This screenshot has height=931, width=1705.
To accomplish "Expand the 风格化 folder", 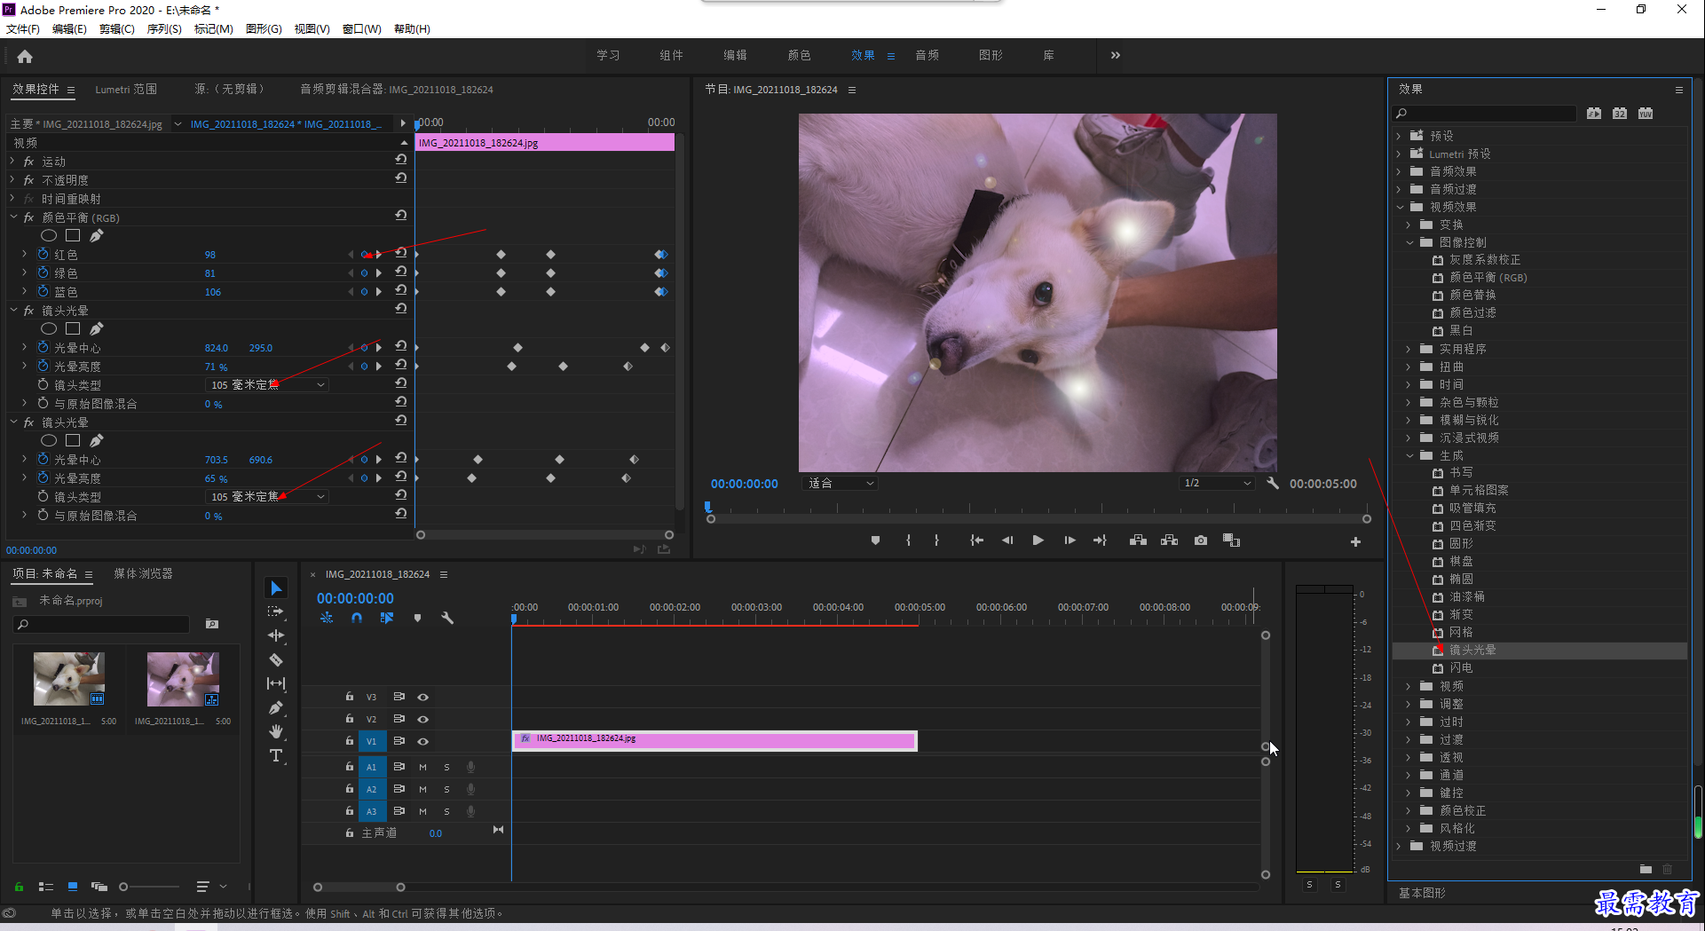I will pos(1409,828).
